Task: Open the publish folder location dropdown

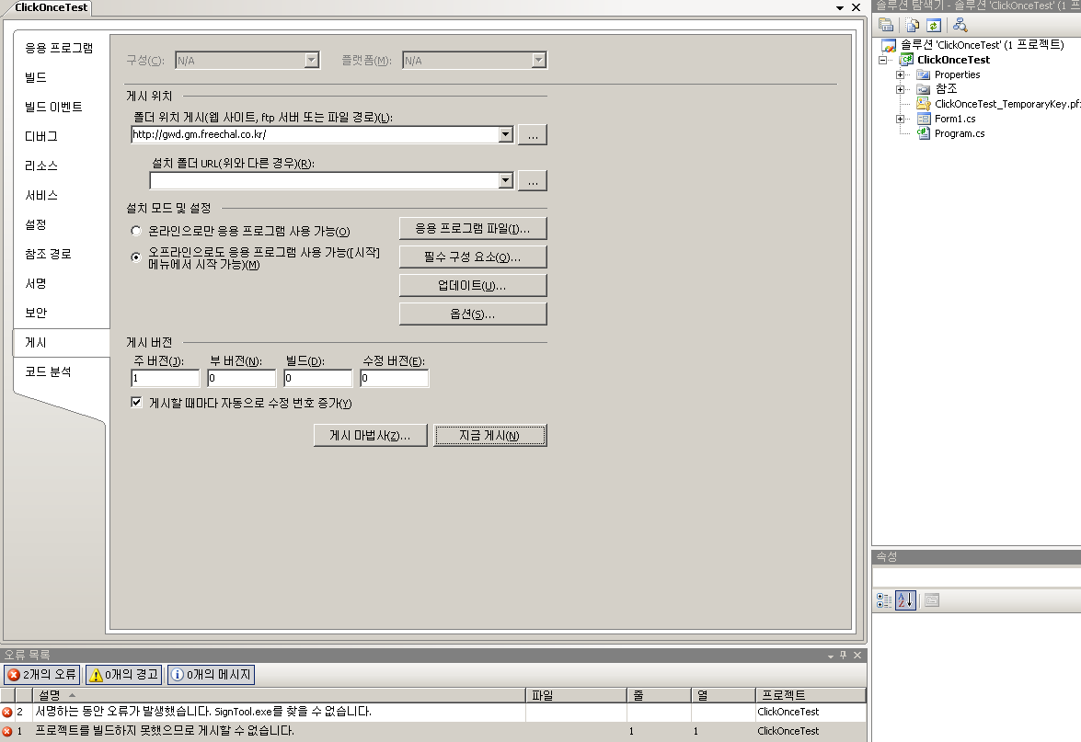Action: tap(505, 135)
